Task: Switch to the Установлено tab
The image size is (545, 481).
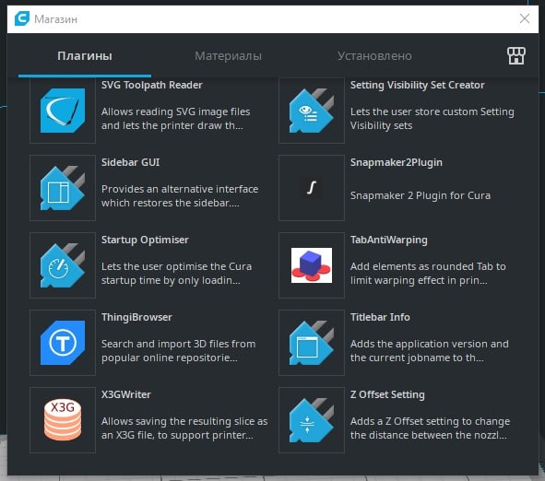Action: click(x=374, y=56)
